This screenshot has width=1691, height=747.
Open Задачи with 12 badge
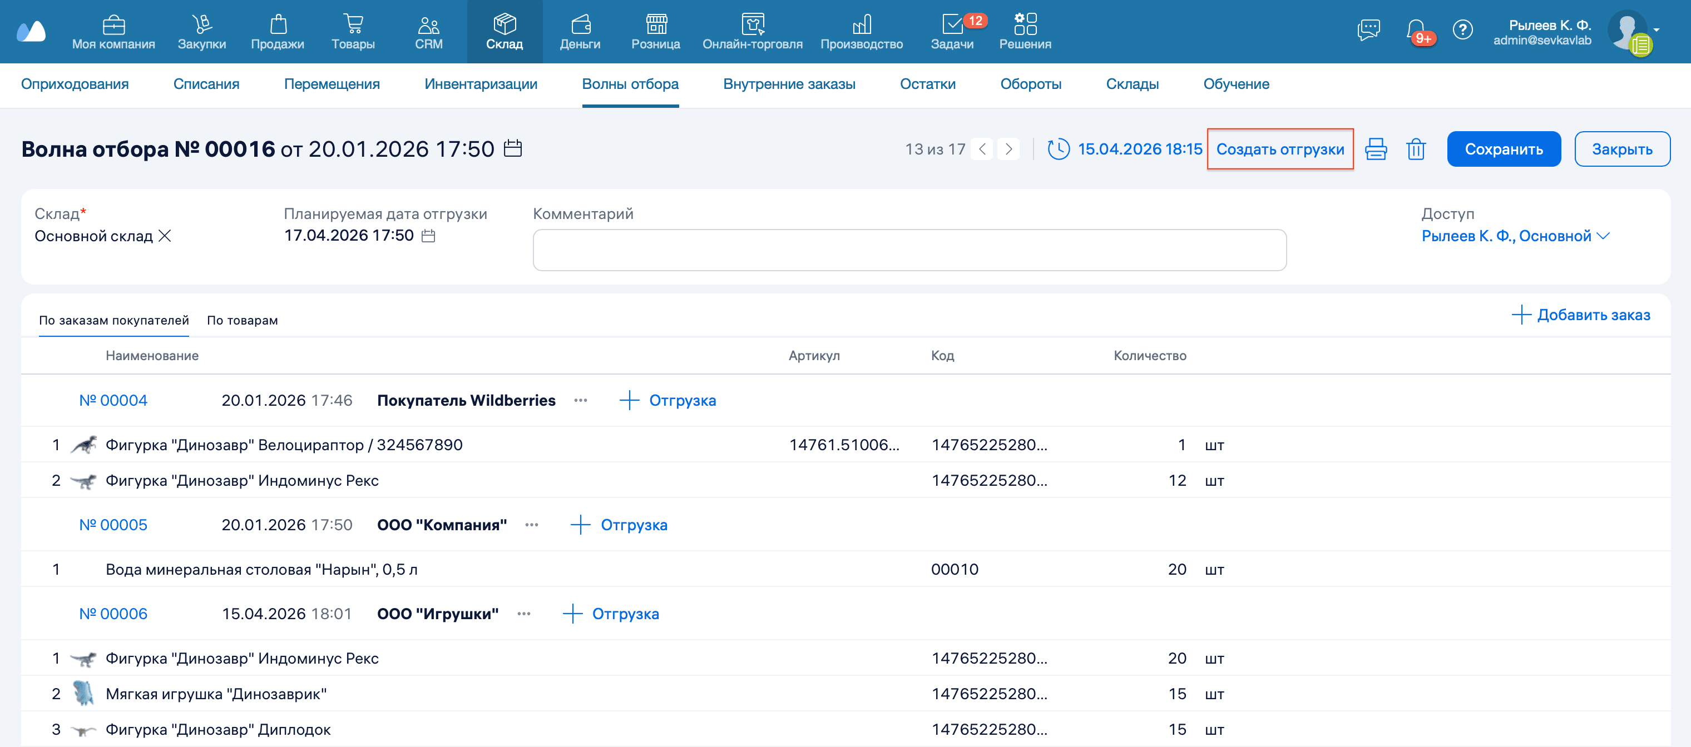pyautogui.click(x=952, y=32)
